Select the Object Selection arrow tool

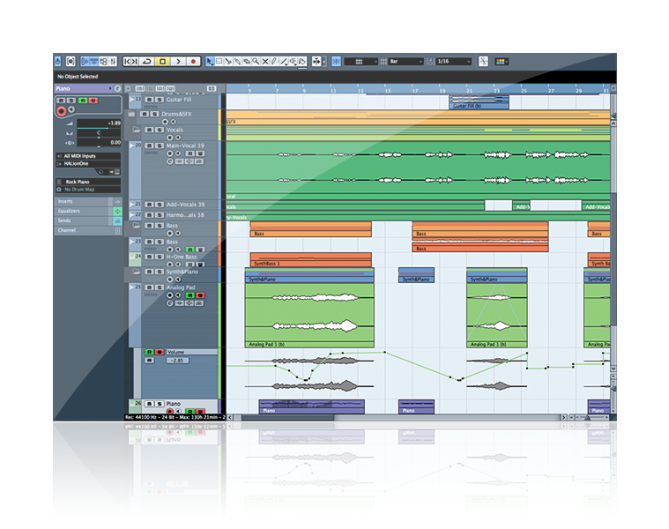[x=210, y=62]
